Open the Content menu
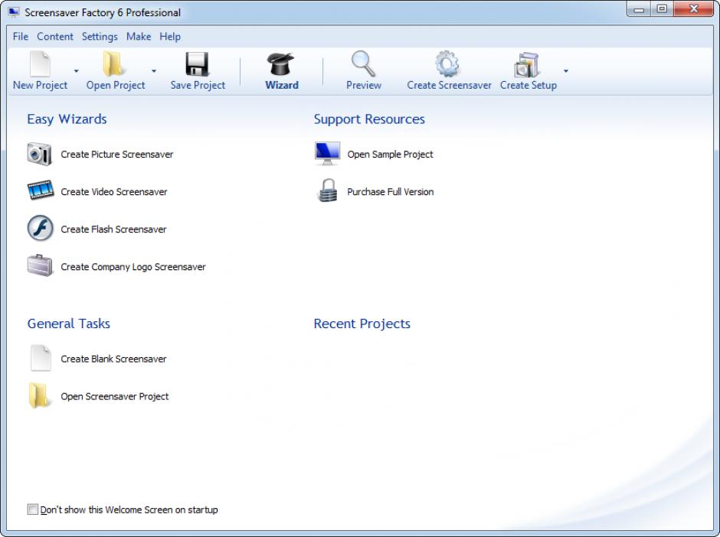 coord(55,36)
